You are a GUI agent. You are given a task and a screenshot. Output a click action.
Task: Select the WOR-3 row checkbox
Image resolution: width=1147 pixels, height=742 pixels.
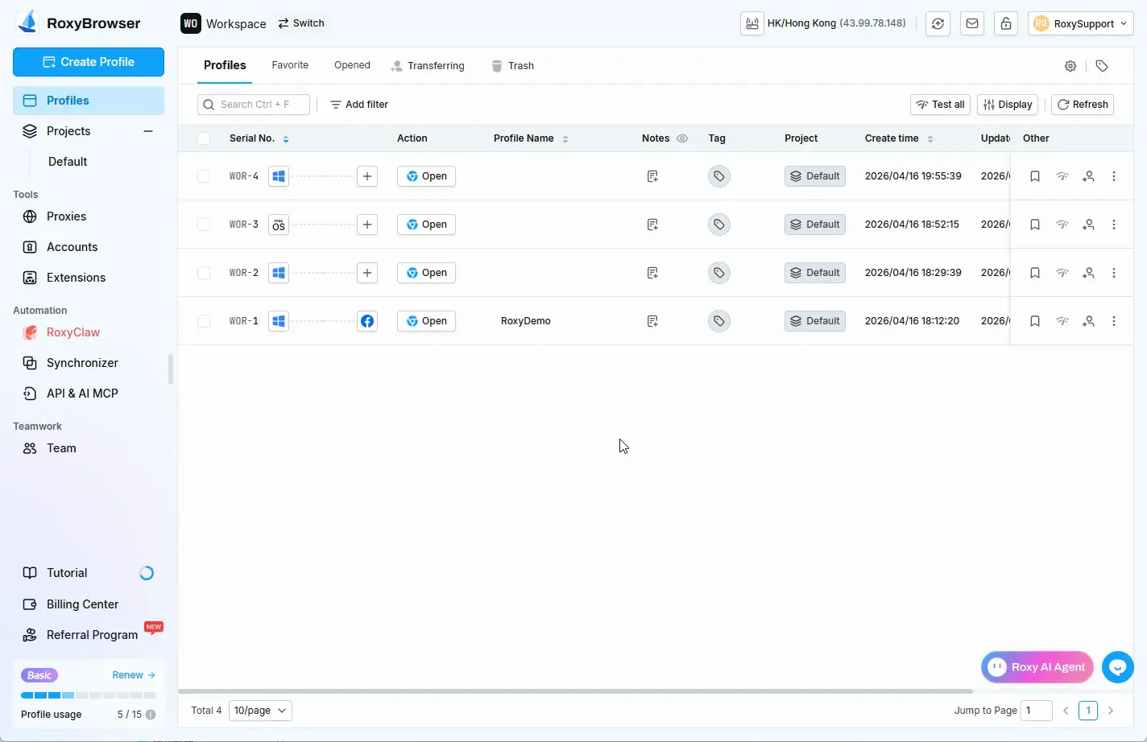coord(204,225)
